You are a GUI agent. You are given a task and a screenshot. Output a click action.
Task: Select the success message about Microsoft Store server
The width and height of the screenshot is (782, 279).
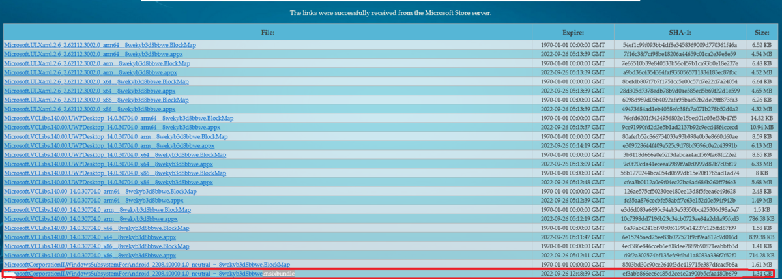391,12
